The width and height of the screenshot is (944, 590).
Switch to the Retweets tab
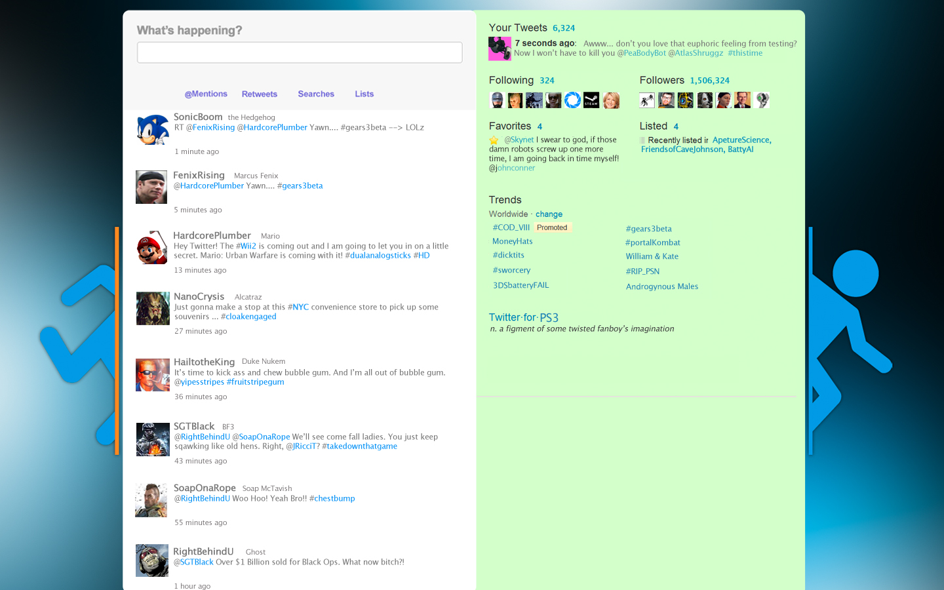[260, 94]
